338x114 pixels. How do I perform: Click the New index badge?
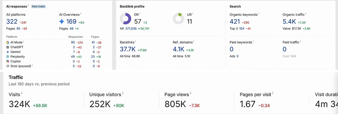pos(38,6)
